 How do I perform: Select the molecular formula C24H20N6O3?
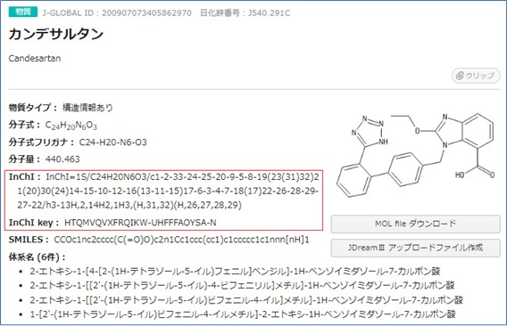[x=71, y=126]
